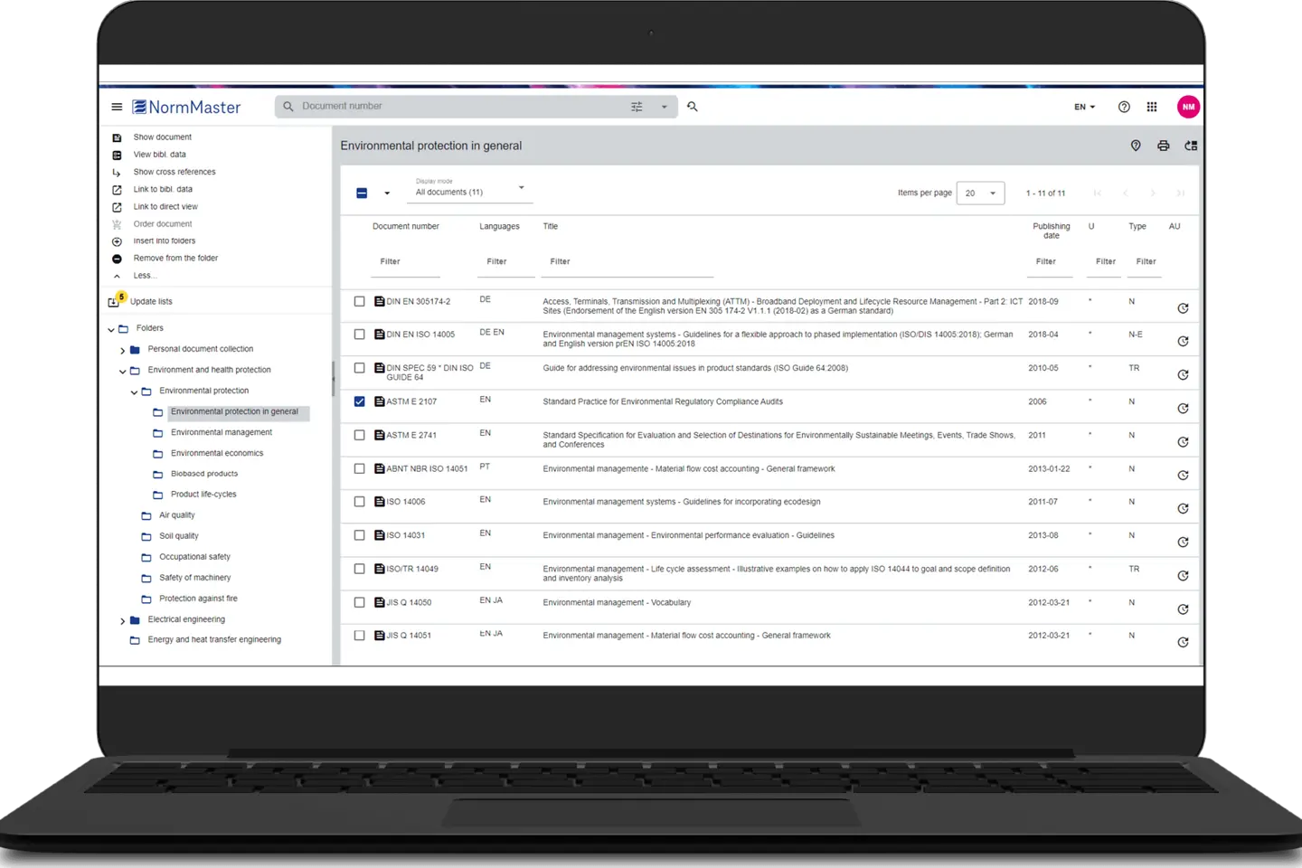The width and height of the screenshot is (1302, 868).
Task: Select the Environmental management folder
Action: click(x=221, y=432)
